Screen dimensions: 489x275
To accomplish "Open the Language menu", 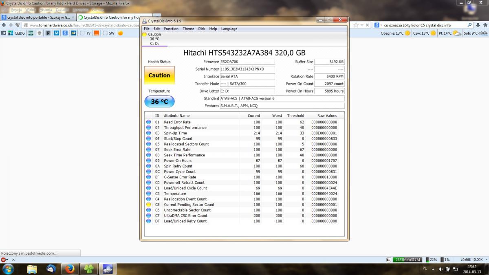I will point(229,29).
